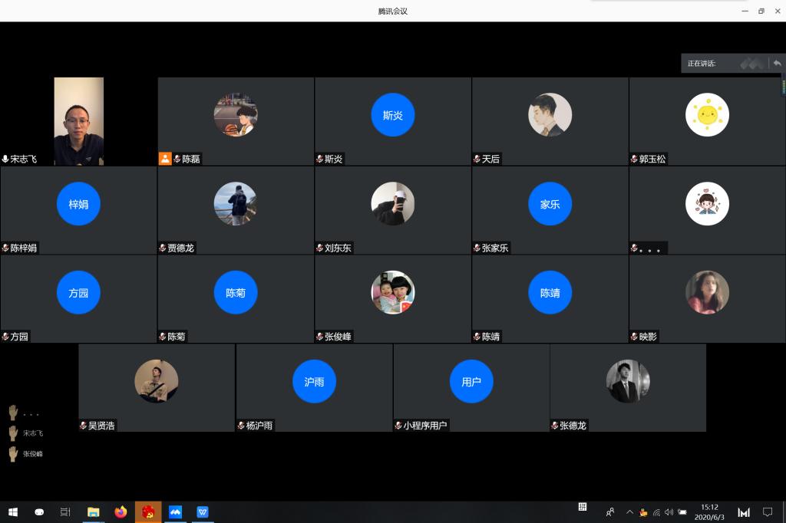Click 映影's profile picture tile
The height and width of the screenshot is (523, 786).
point(706,293)
